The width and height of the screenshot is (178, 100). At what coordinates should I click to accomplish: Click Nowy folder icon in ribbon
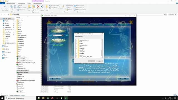47,7
